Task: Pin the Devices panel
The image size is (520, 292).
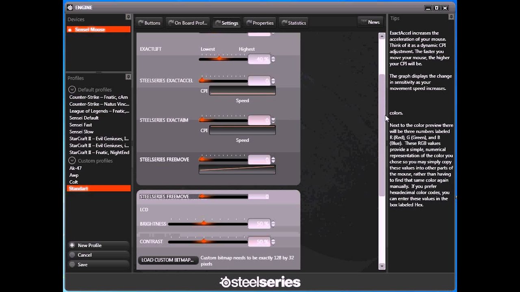Action: coord(128,17)
